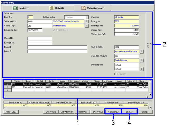Select grid row 2 header

pyautogui.click(x=7, y=87)
